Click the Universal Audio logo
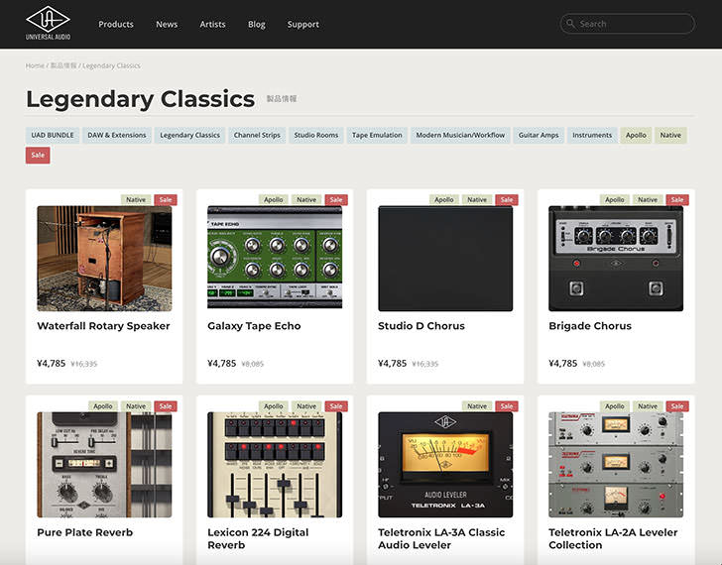This screenshot has height=565, width=722. [x=48, y=23]
